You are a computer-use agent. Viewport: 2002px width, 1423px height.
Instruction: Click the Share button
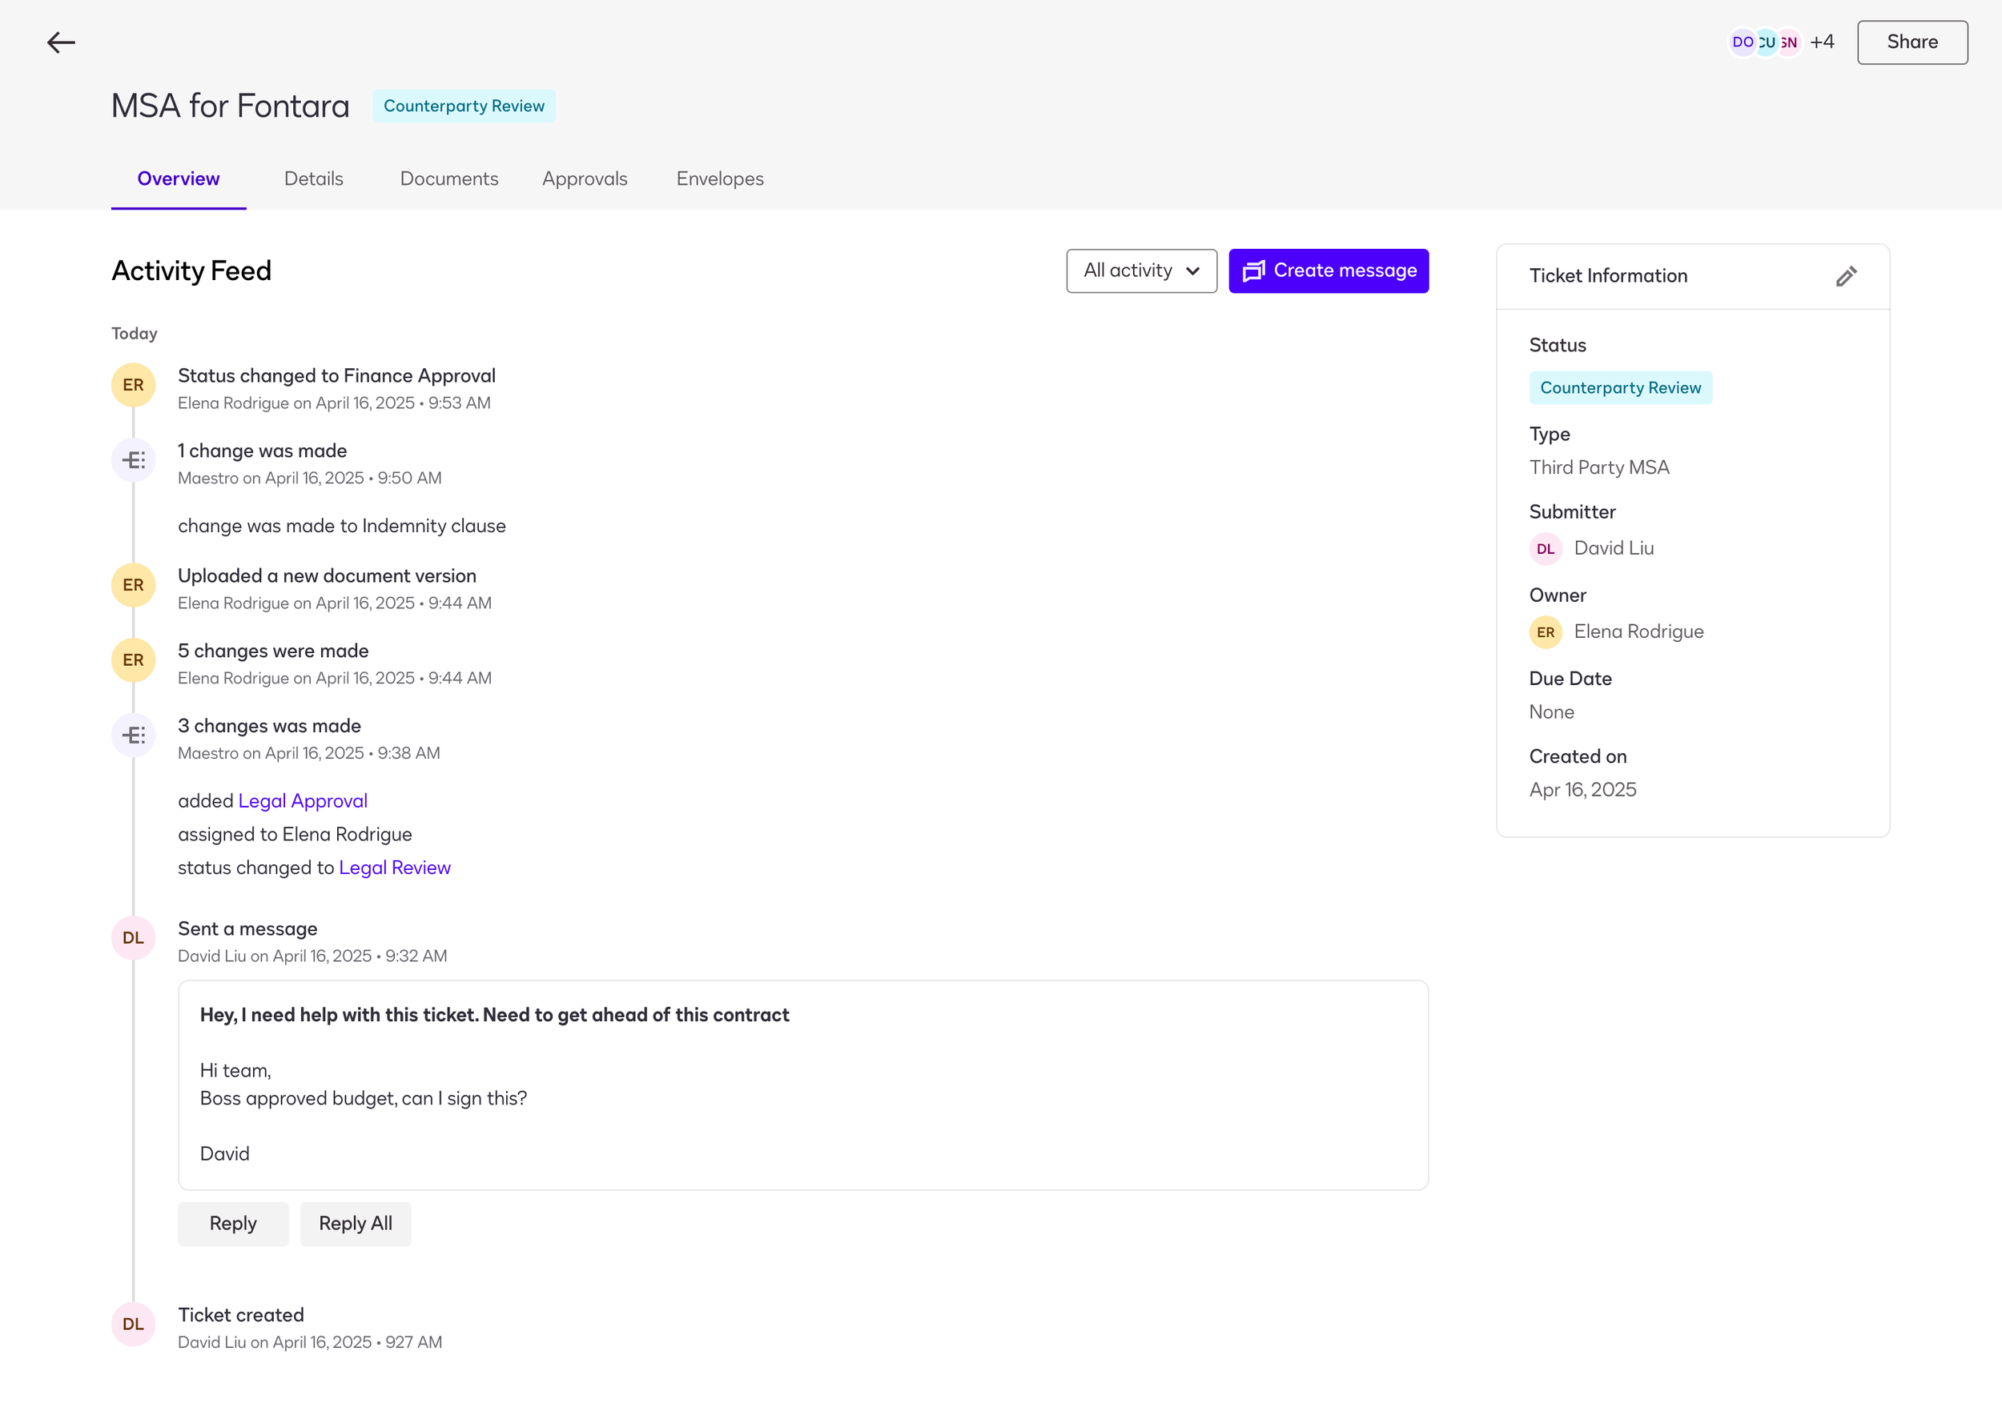(1912, 42)
